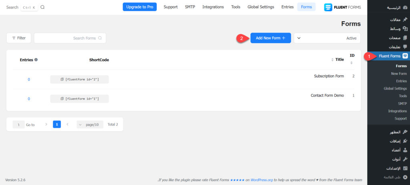Image resolution: width=410 pixels, height=185 pixels.
Task: Click the appearance brush icon beside المظهر
Action: point(405,132)
